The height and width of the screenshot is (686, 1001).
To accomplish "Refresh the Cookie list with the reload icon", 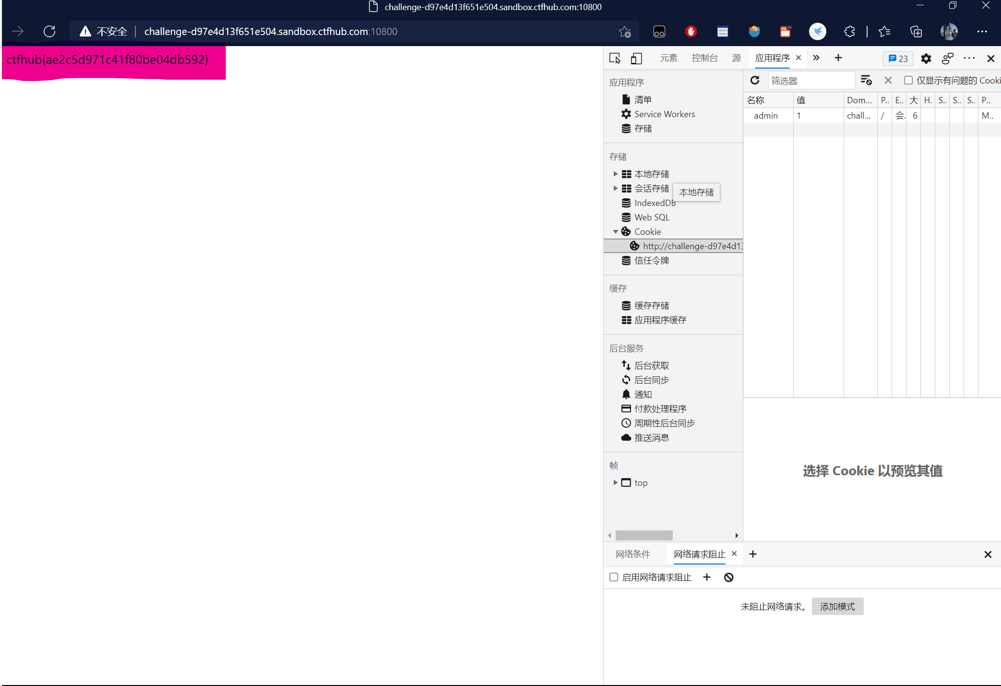I will [754, 80].
